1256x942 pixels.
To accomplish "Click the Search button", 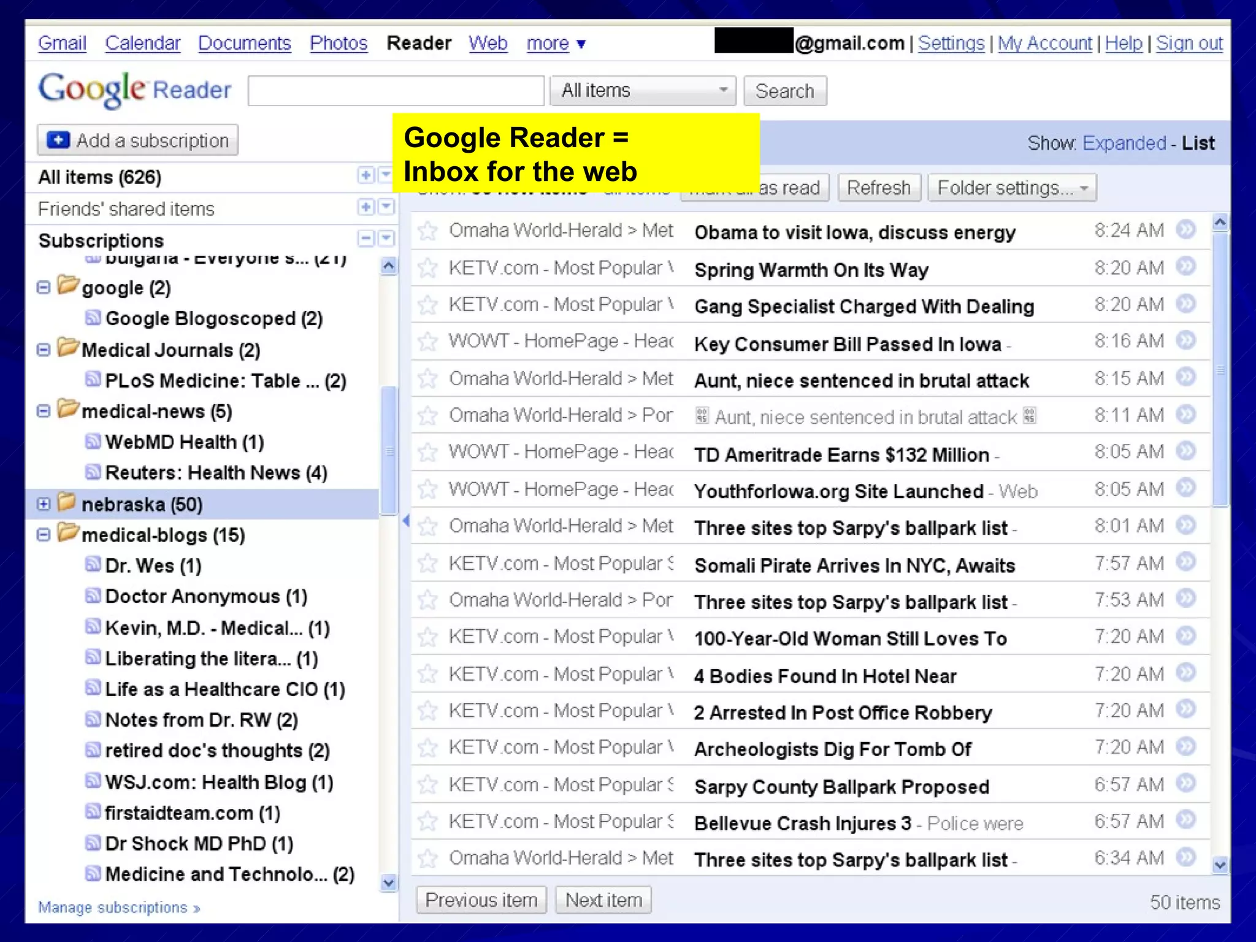I will [785, 91].
